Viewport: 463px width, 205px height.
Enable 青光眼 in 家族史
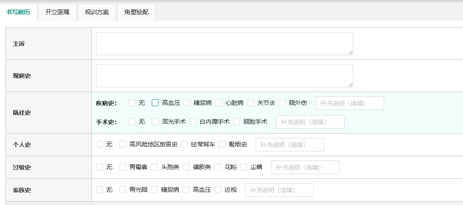[x=123, y=190]
